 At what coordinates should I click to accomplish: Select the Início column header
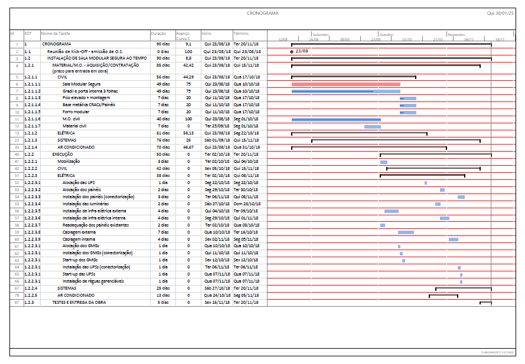[207, 34]
